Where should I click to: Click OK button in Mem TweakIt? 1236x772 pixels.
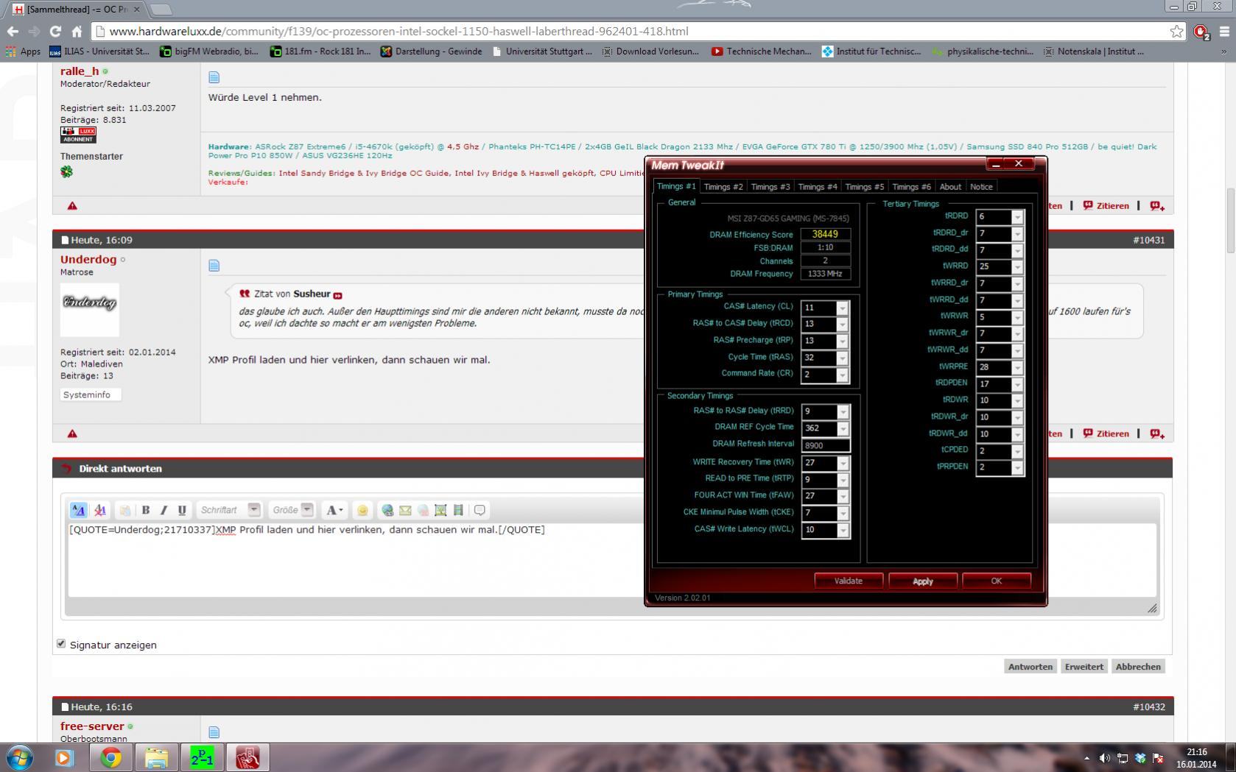point(997,581)
